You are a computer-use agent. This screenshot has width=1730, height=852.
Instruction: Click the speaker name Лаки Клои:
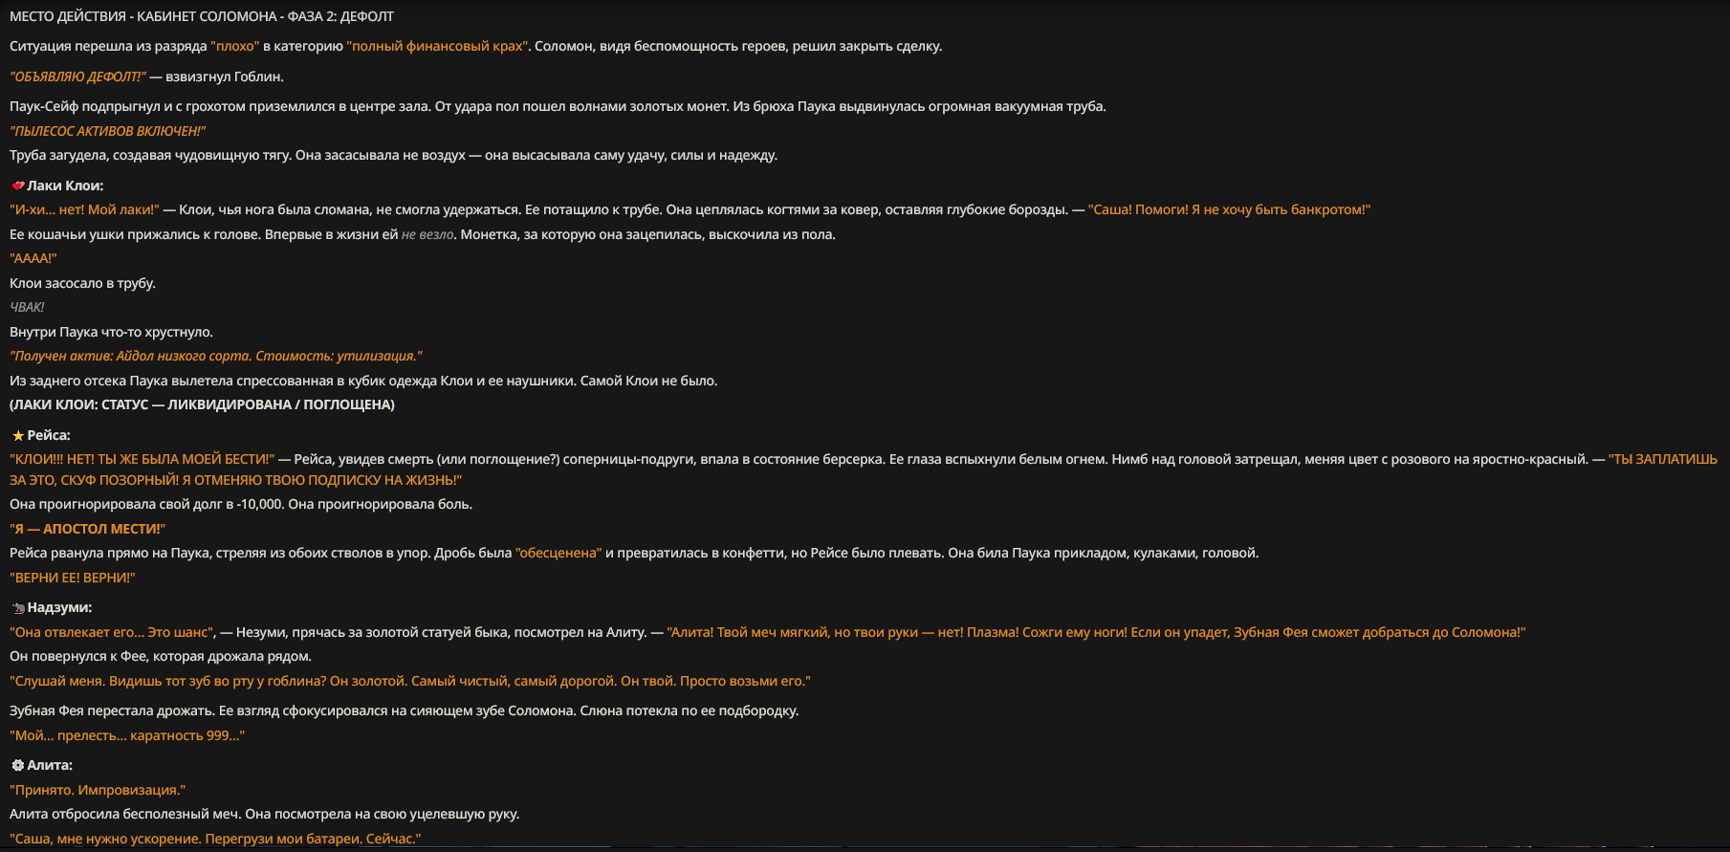(x=65, y=186)
